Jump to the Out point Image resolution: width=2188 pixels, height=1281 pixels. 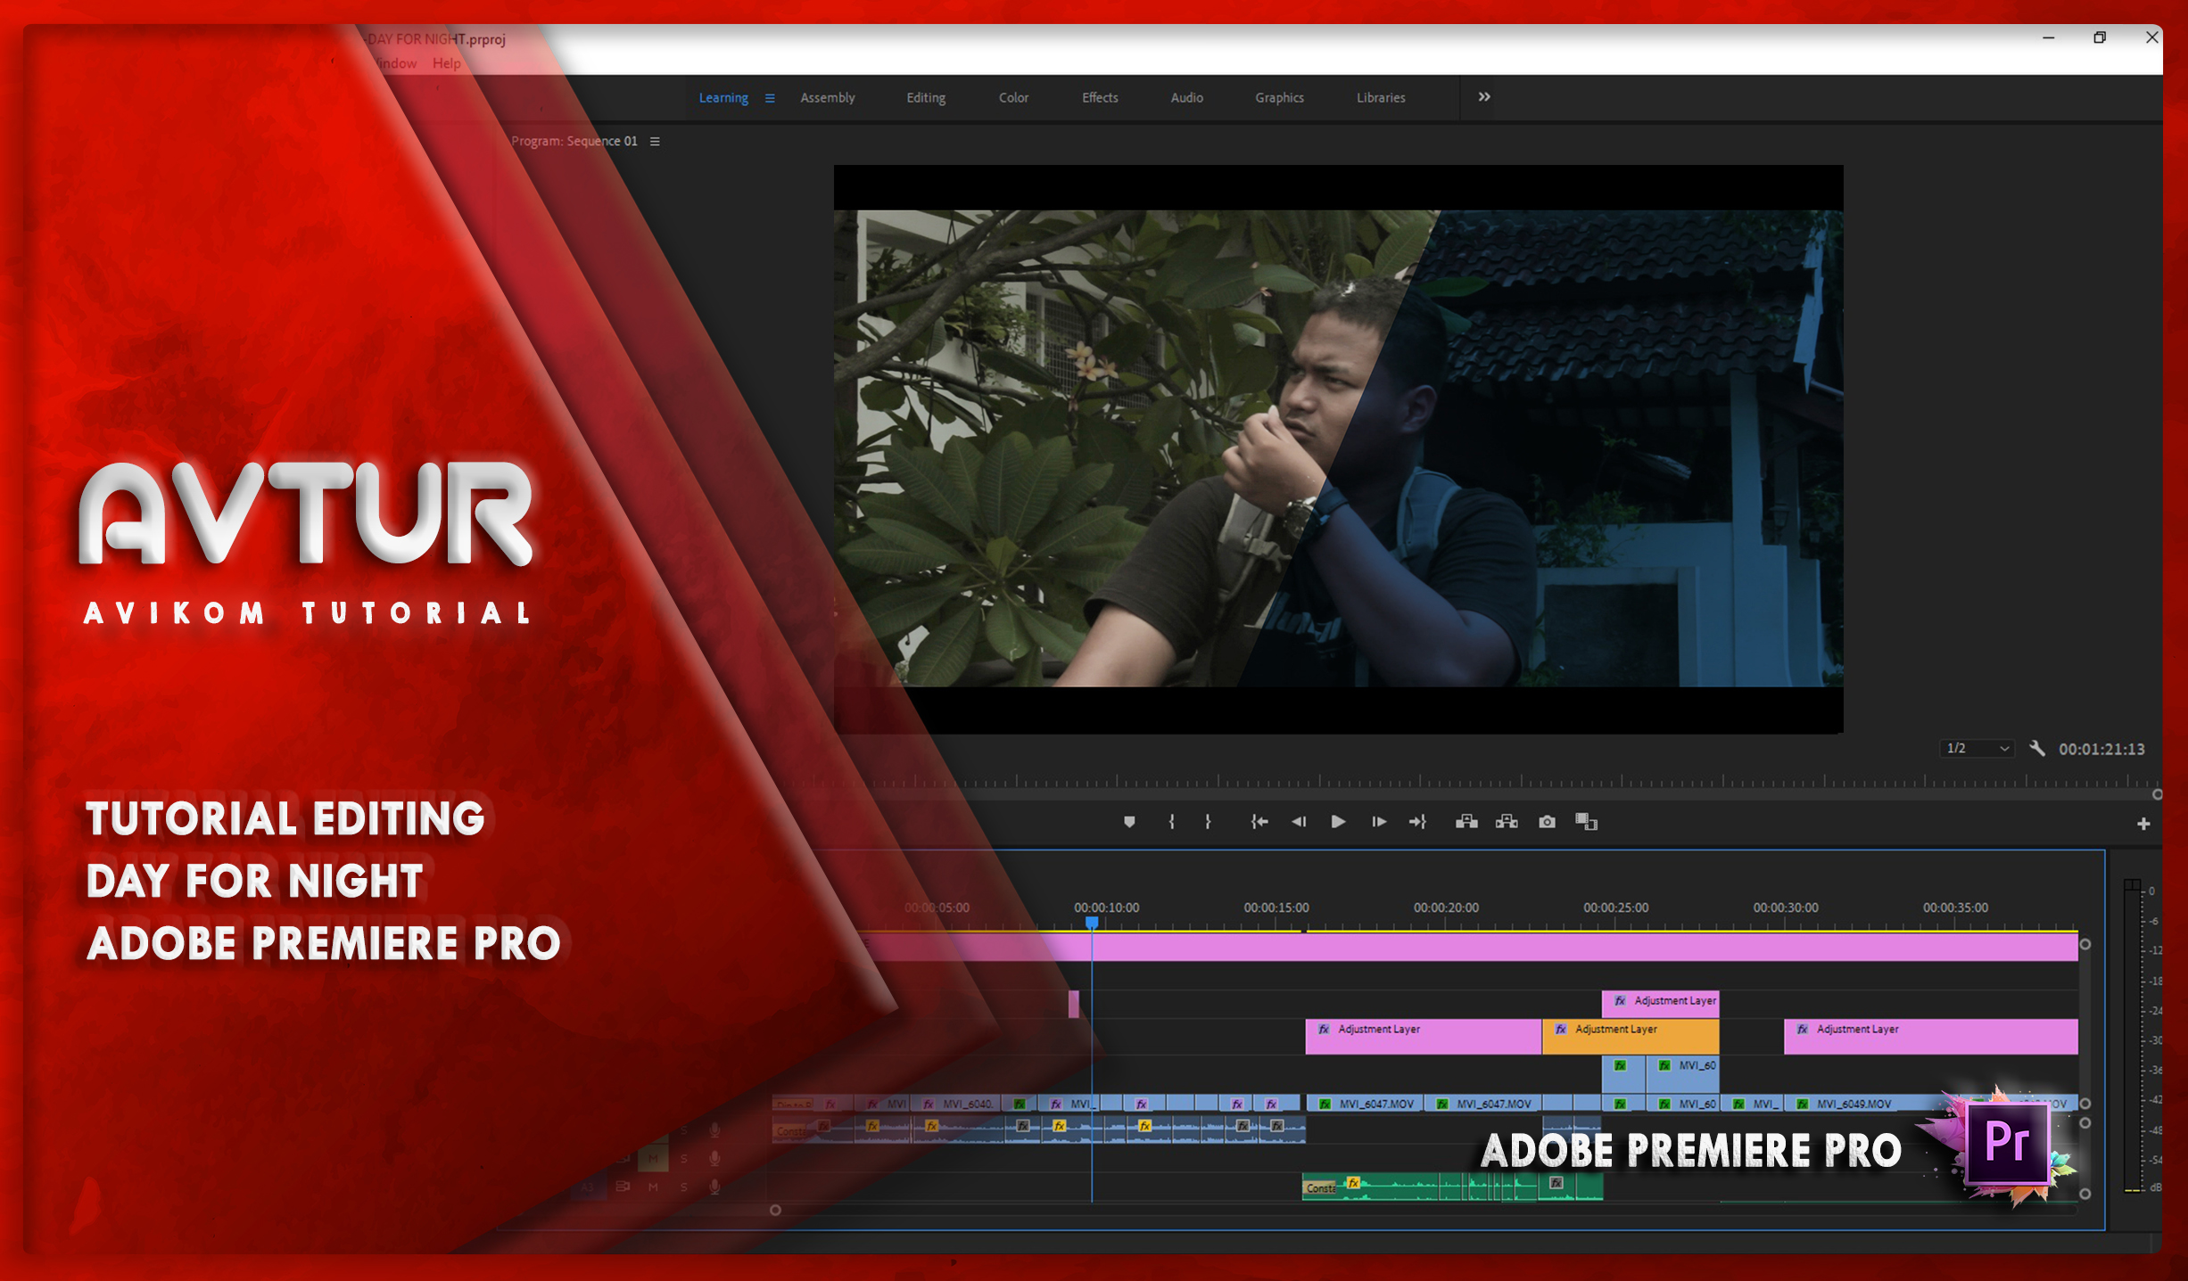pos(1418,822)
